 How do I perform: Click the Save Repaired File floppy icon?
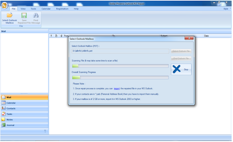point(24,15)
